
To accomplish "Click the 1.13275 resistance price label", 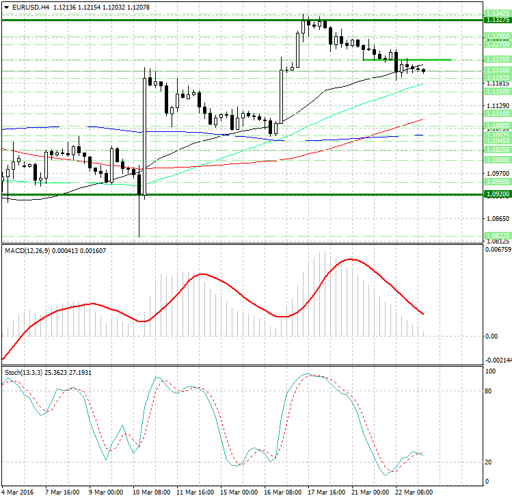I will click(x=498, y=20).
